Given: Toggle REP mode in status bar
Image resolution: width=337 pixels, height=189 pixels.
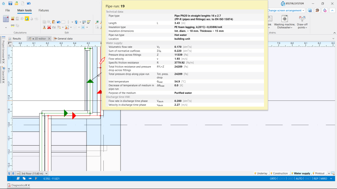Looking at the screenshot, I should click(316, 179).
